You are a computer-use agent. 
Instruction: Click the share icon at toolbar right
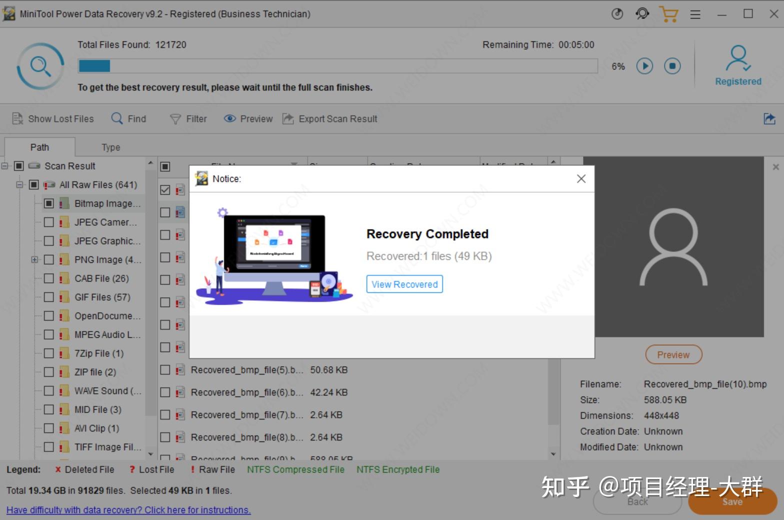[769, 119]
